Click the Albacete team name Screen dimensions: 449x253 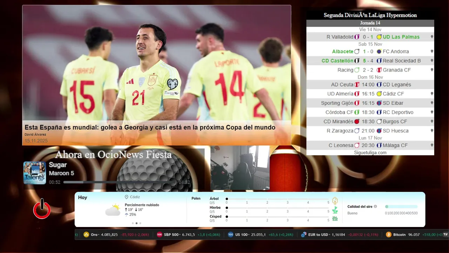[x=343, y=52]
